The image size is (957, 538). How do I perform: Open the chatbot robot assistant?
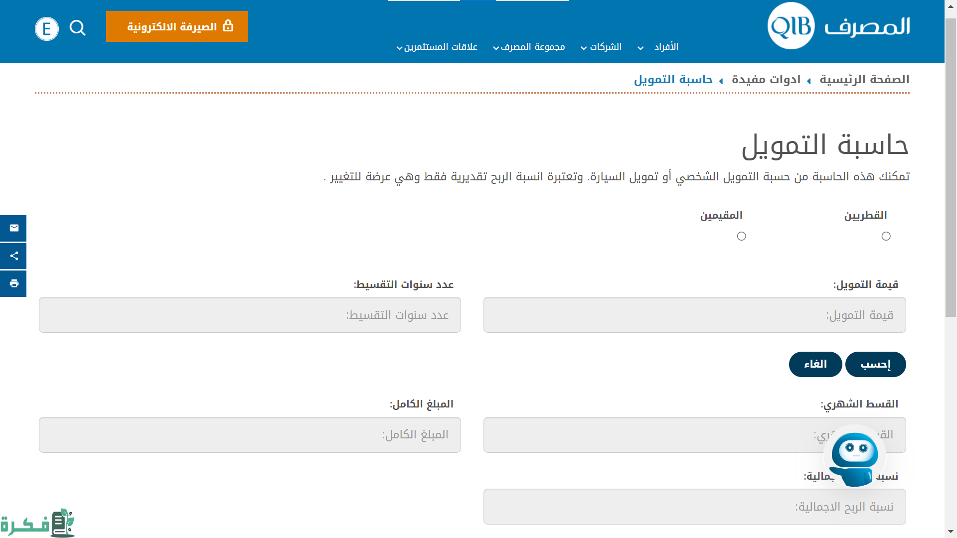coord(854,456)
